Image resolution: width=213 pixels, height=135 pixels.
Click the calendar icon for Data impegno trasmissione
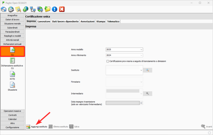(x=142, y=103)
